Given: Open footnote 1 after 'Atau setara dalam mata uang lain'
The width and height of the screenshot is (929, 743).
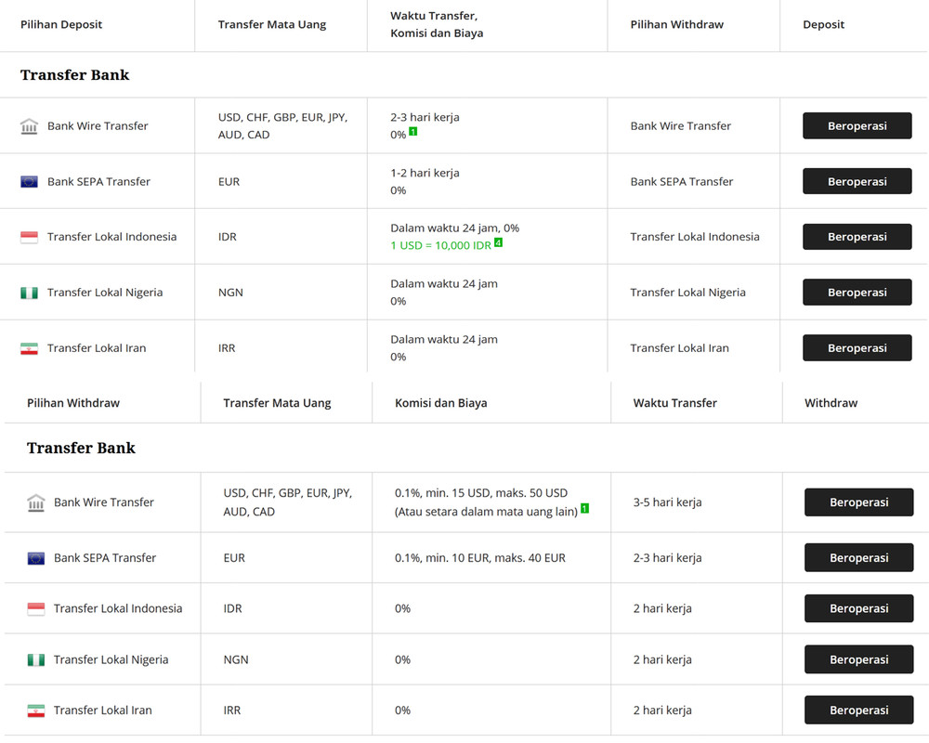Looking at the screenshot, I should pyautogui.click(x=585, y=508).
